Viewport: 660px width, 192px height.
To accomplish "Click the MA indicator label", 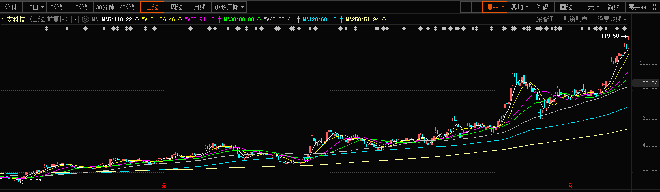I will (95, 19).
